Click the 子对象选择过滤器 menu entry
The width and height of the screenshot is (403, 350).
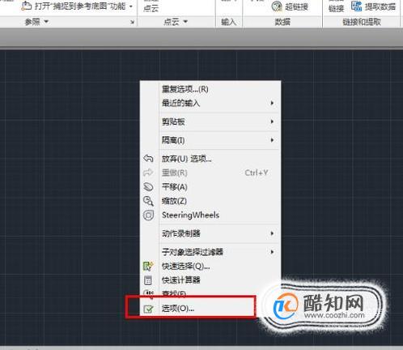tap(193, 252)
